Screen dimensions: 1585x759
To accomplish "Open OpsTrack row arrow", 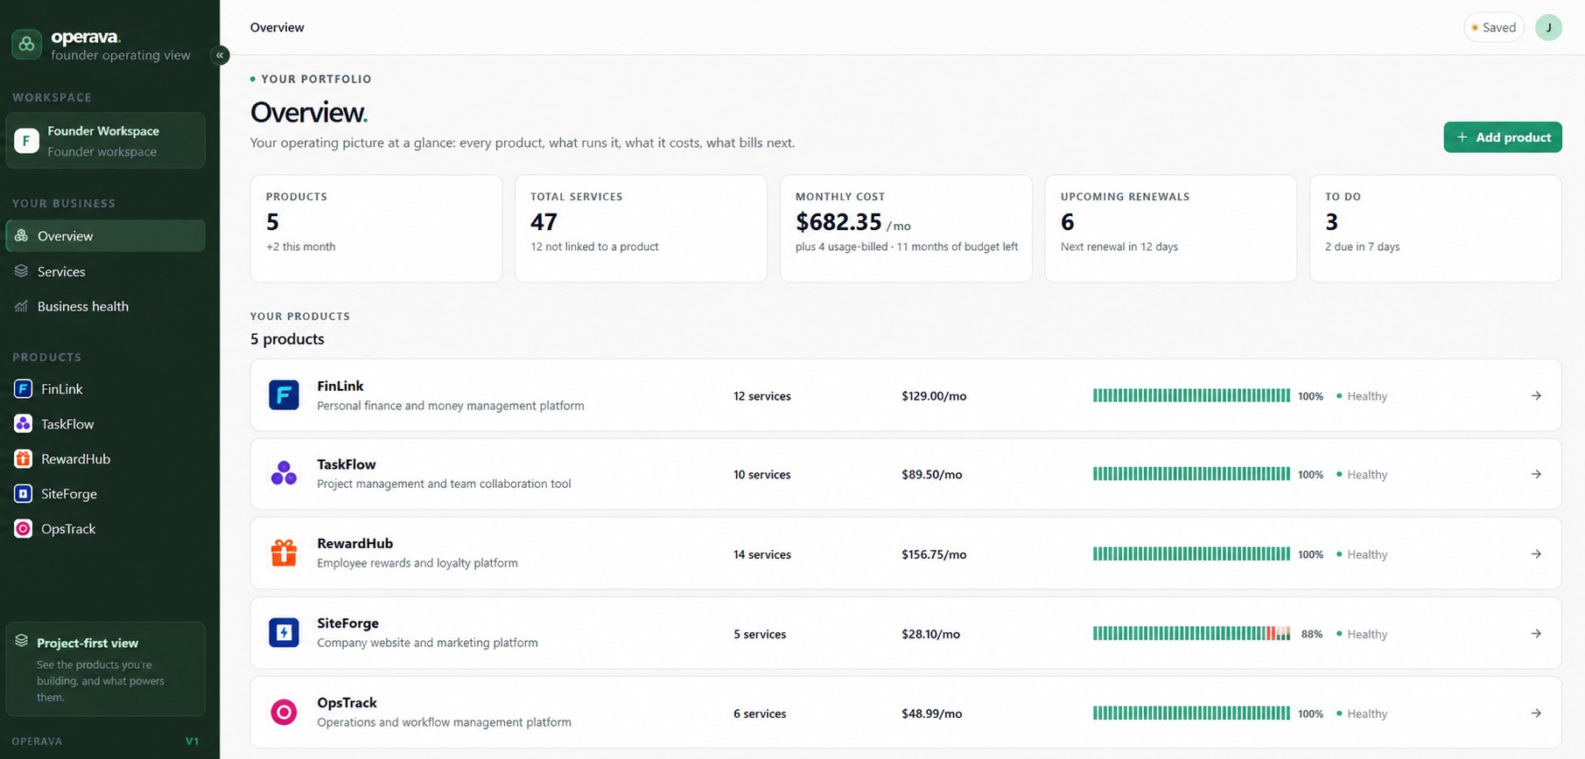I will pos(1536,714).
